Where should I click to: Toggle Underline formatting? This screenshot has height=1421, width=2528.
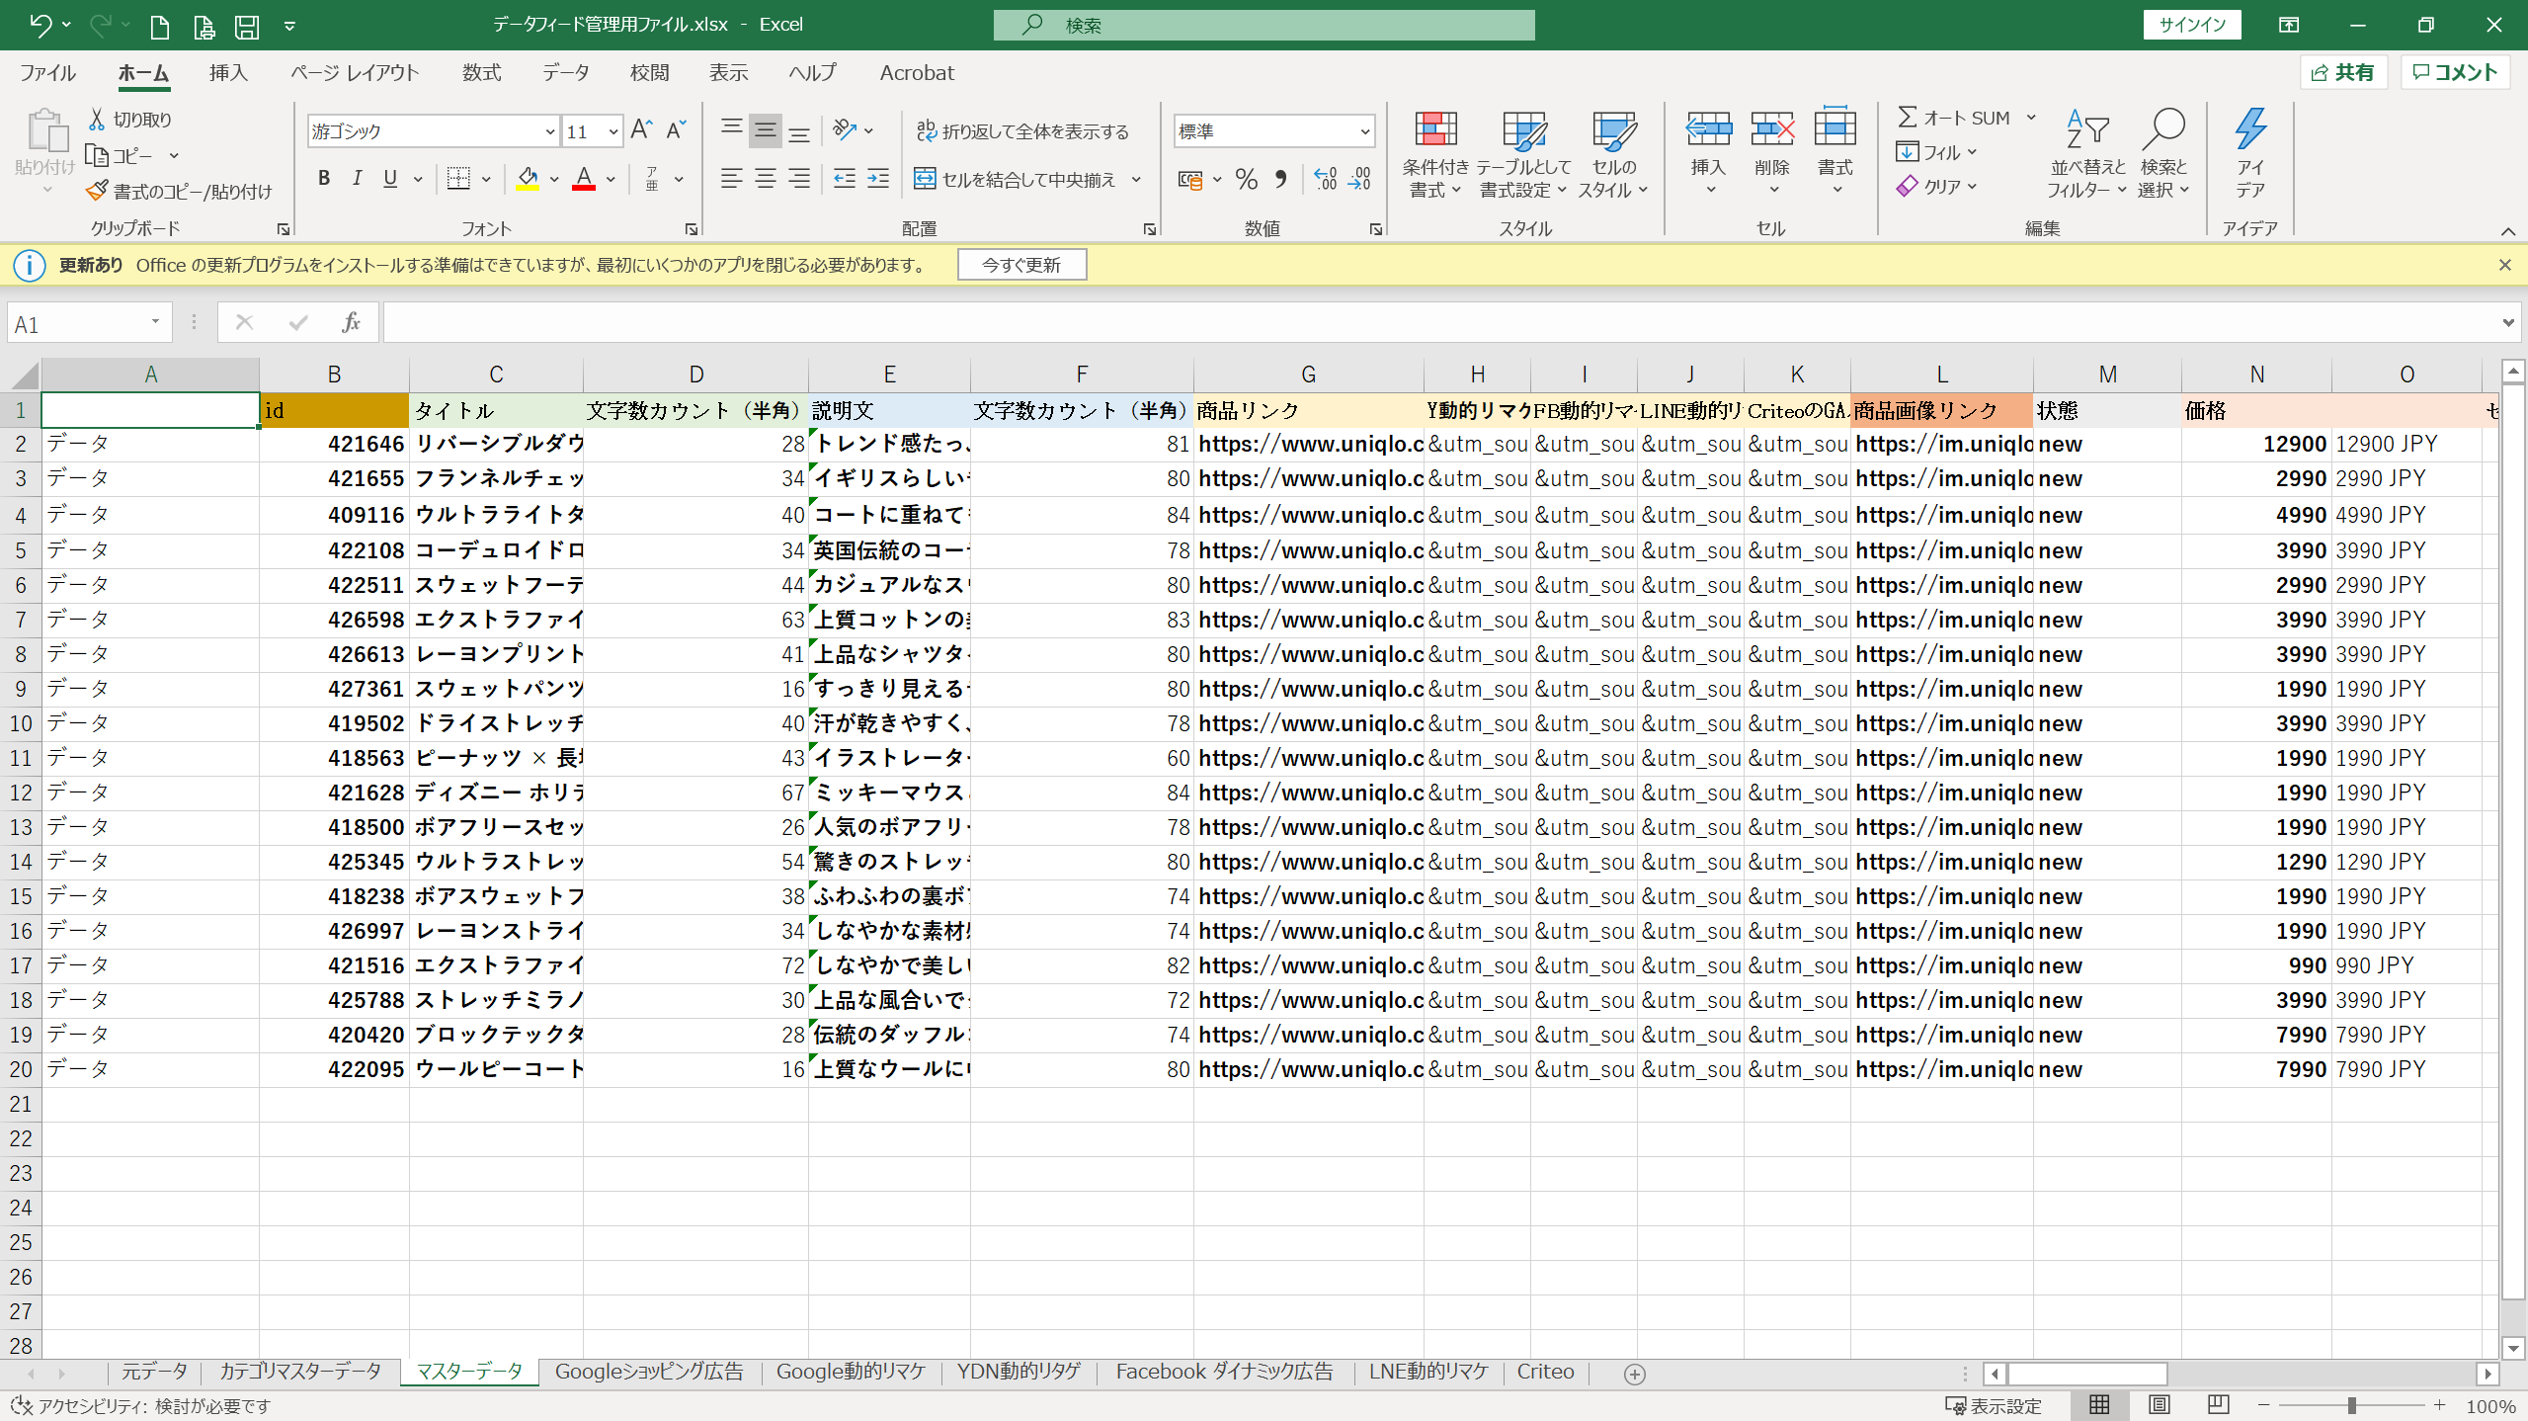[x=390, y=179]
